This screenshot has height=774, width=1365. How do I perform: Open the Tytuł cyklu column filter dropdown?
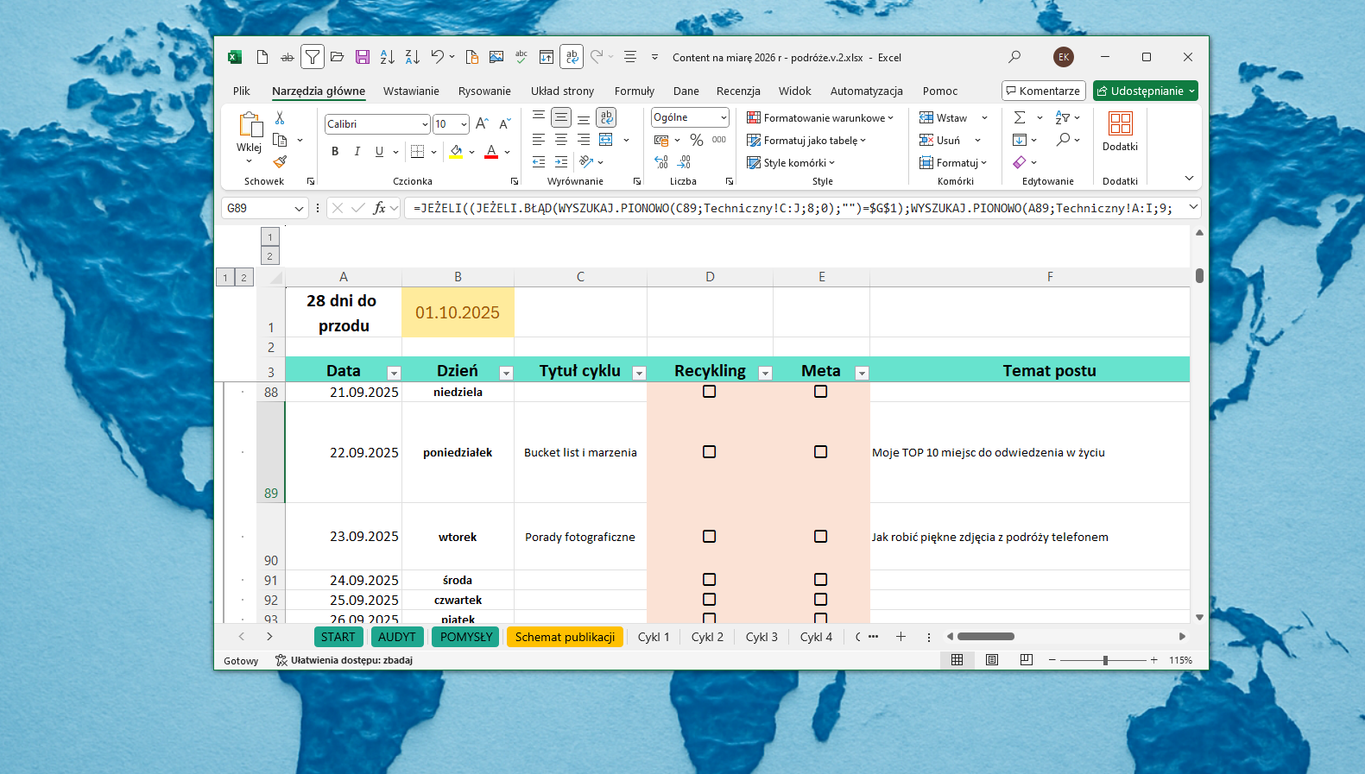coord(639,373)
